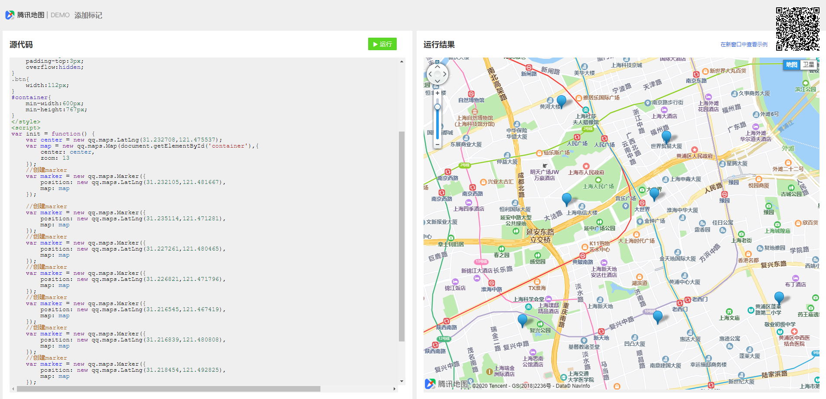Viewport: 826px width, 399px height.
Task: Zoom out using the minus button
Action: click(x=437, y=145)
